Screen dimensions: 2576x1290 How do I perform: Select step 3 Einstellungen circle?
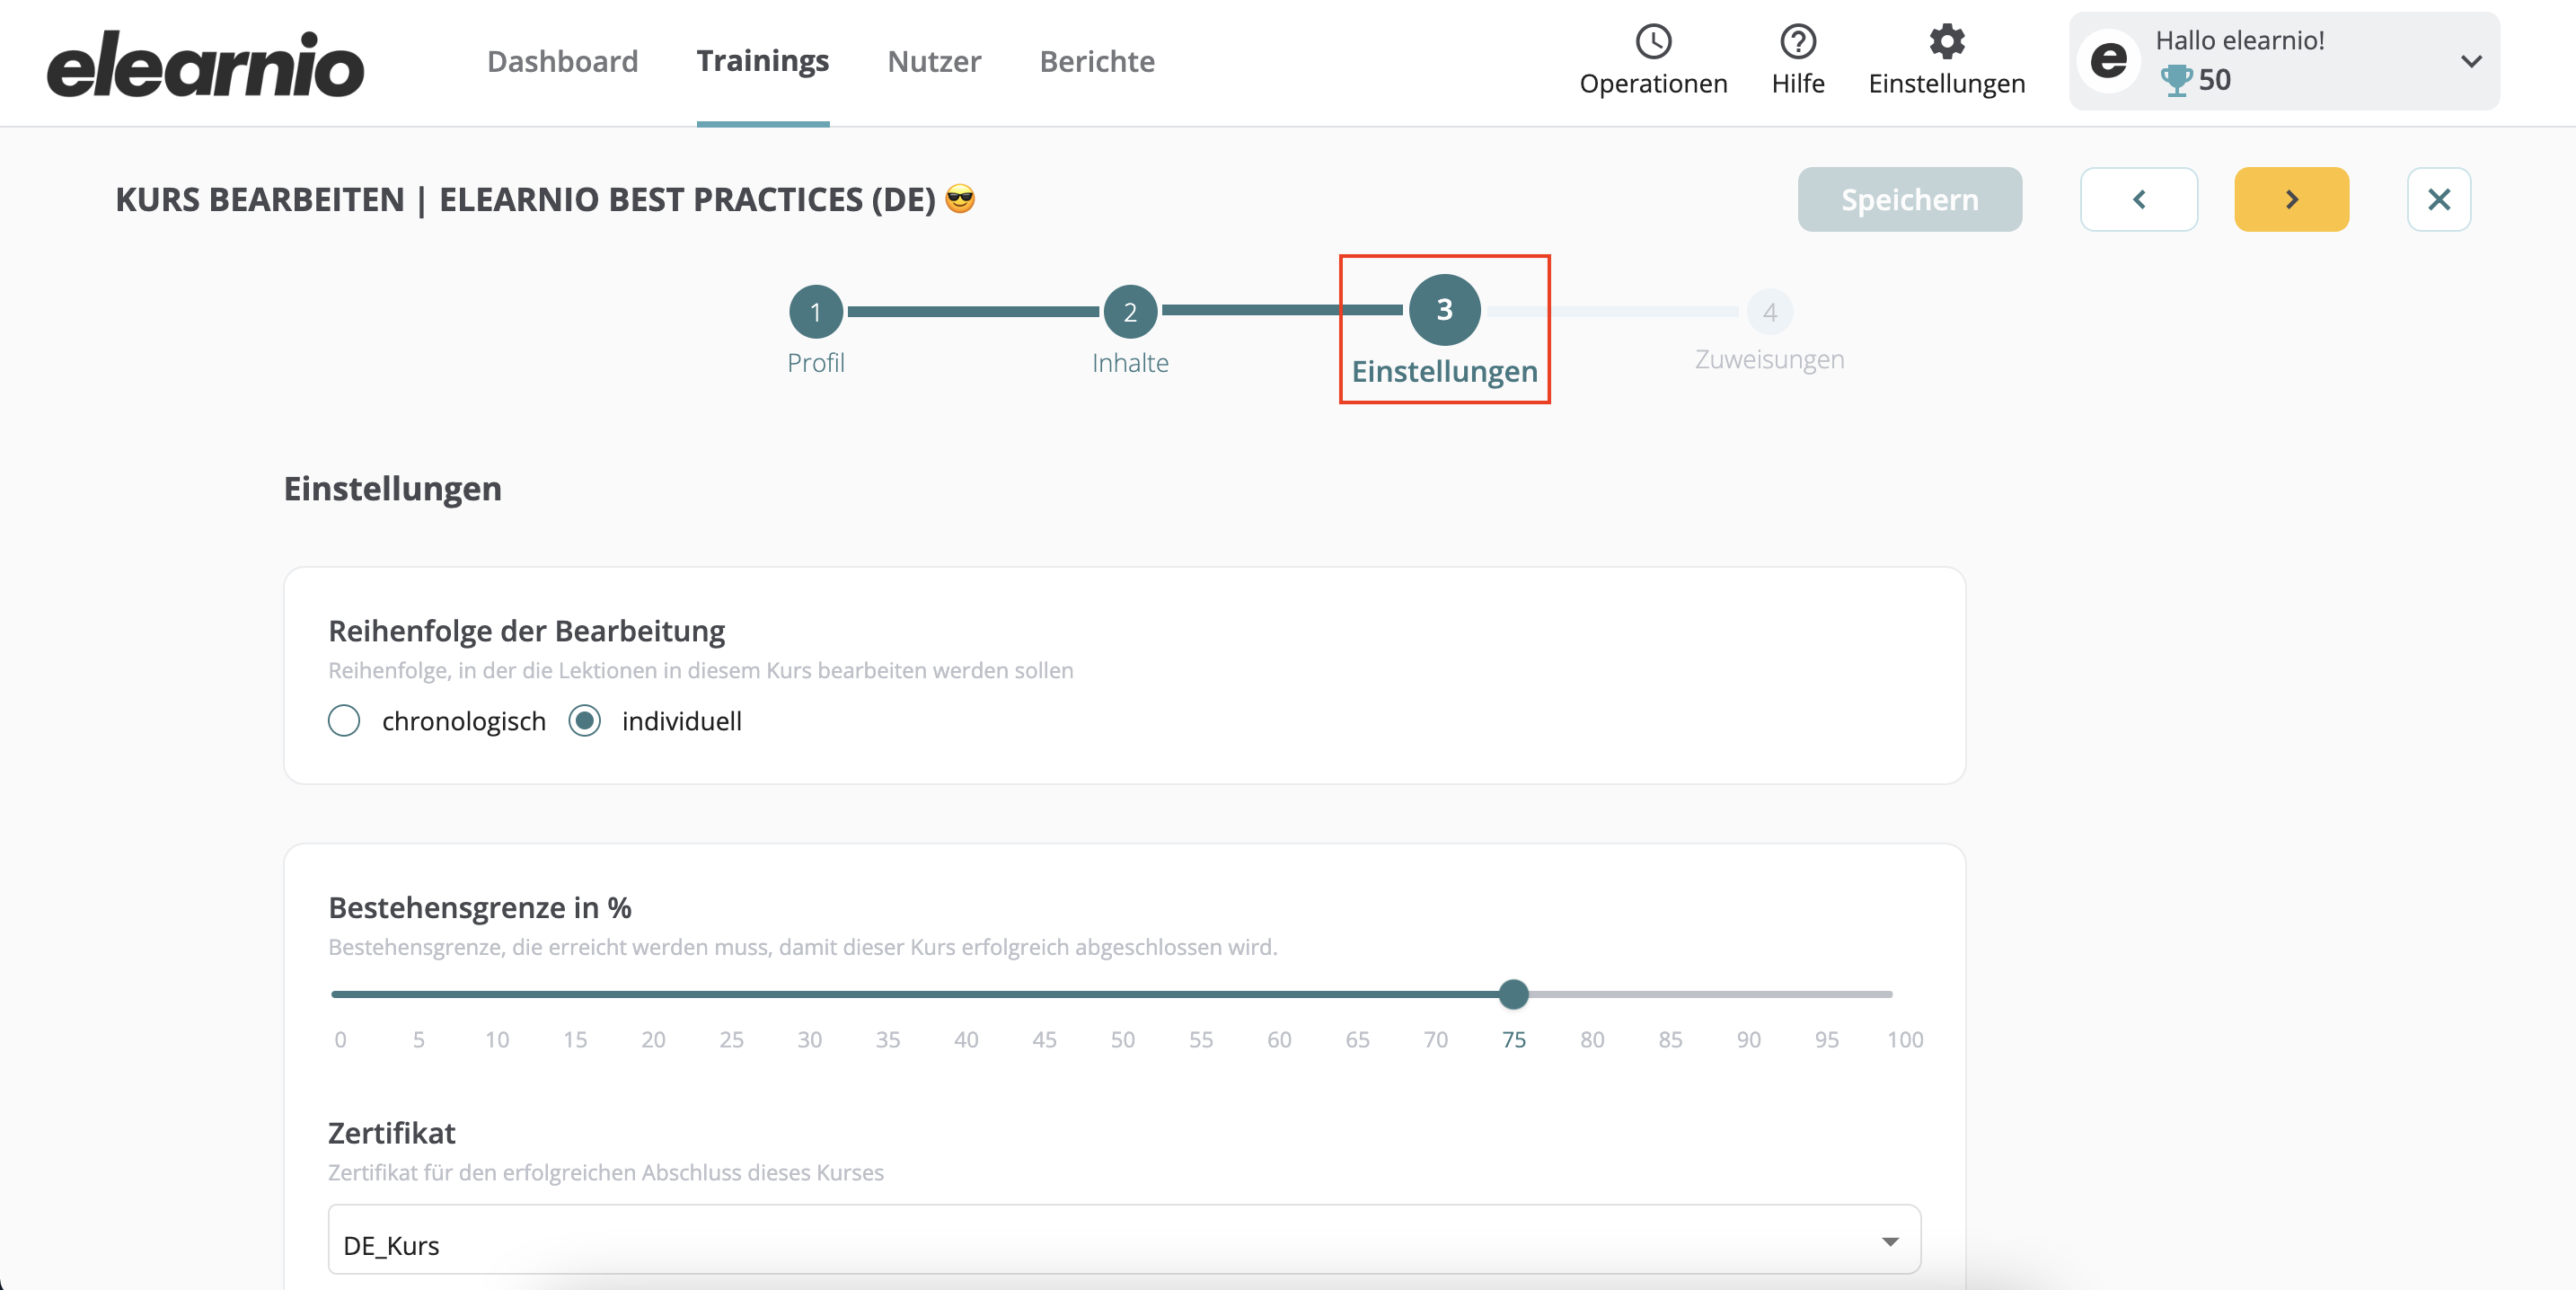click(1444, 310)
